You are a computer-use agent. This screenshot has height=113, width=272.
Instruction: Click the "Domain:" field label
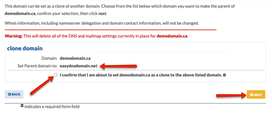(x=49, y=58)
